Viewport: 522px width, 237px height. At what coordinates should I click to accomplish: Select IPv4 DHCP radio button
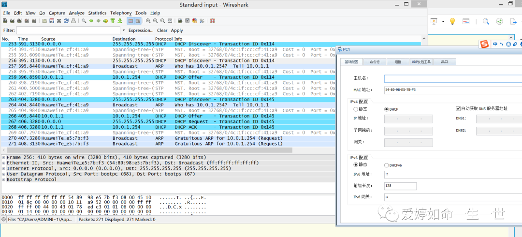[x=387, y=109]
